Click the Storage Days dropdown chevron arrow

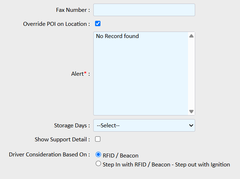tap(190, 126)
